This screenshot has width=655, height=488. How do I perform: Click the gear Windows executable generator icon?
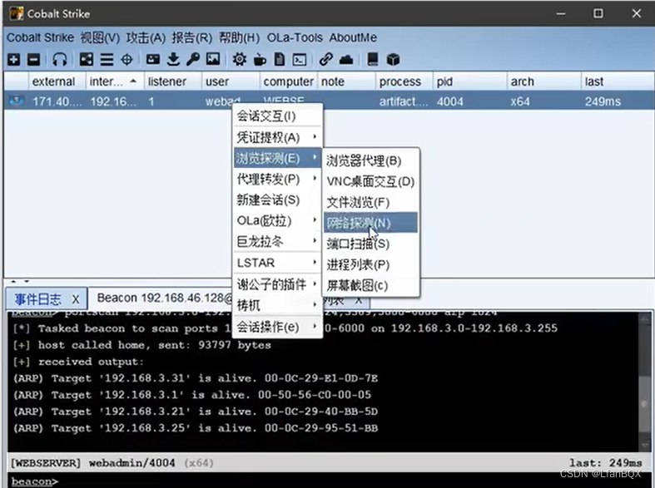[240, 60]
